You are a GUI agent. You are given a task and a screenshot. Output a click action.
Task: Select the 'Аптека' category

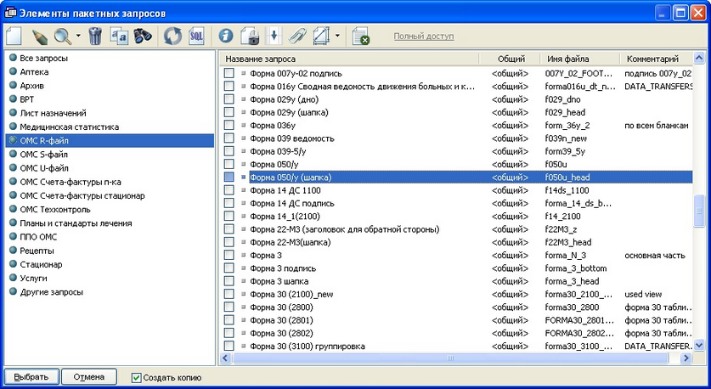pos(34,71)
